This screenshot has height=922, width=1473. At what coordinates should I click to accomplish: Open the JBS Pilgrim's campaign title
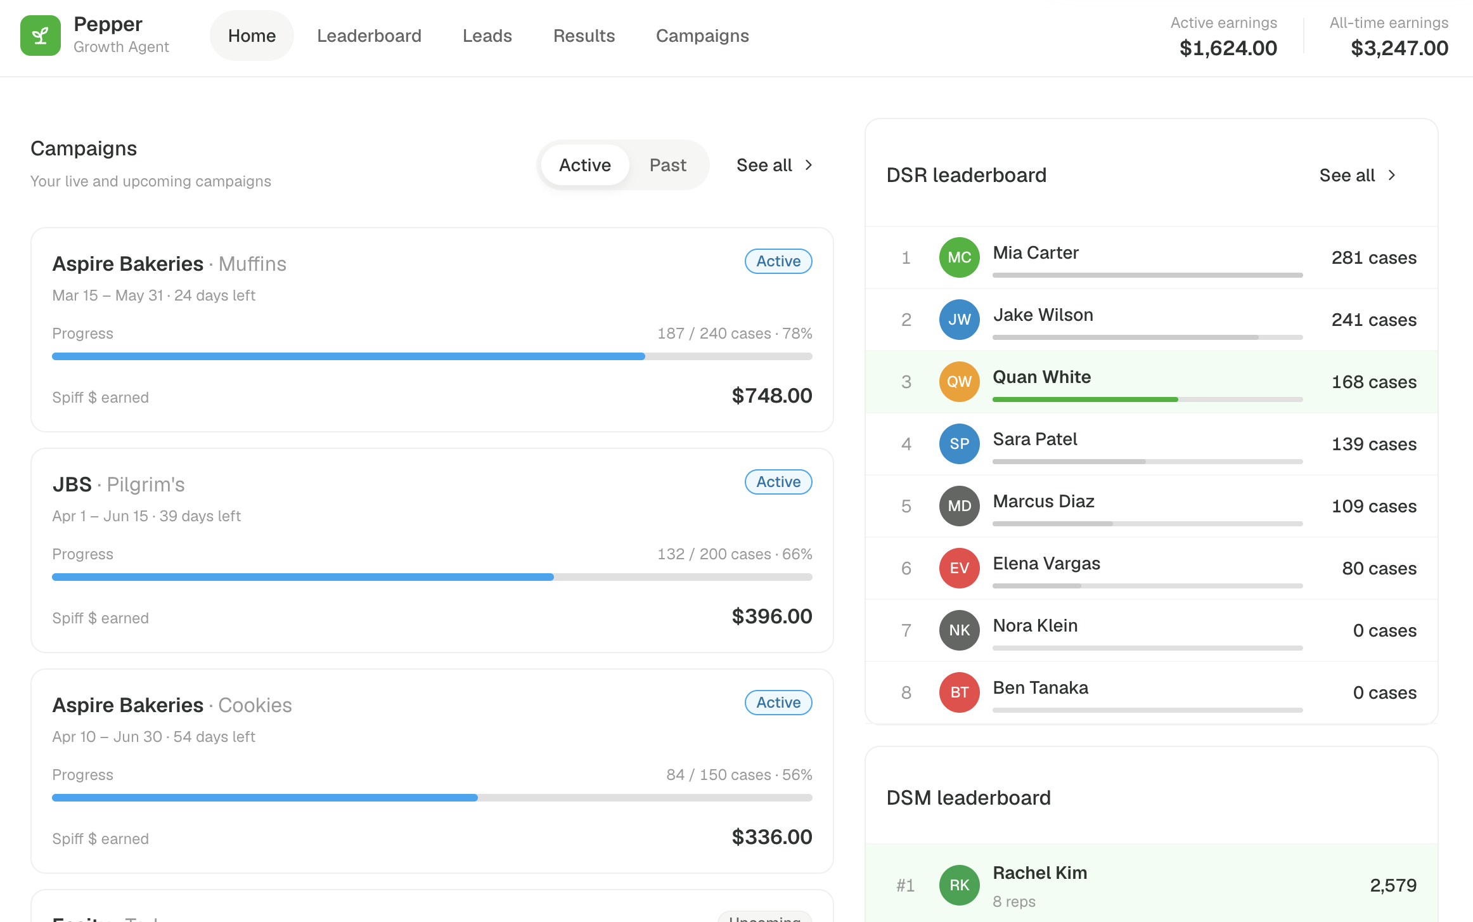click(x=119, y=484)
